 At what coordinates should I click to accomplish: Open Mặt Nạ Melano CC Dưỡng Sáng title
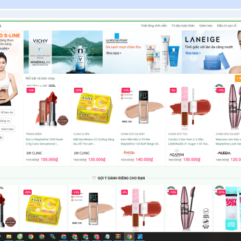94,142
